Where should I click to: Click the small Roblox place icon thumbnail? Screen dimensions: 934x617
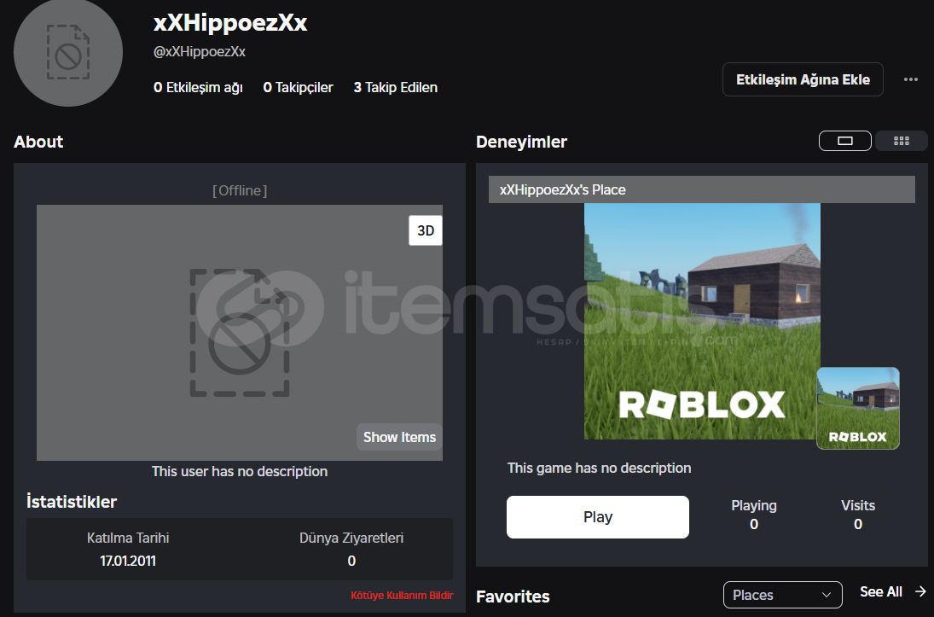858,408
